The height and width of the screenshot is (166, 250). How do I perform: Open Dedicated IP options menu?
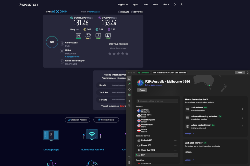(175, 140)
